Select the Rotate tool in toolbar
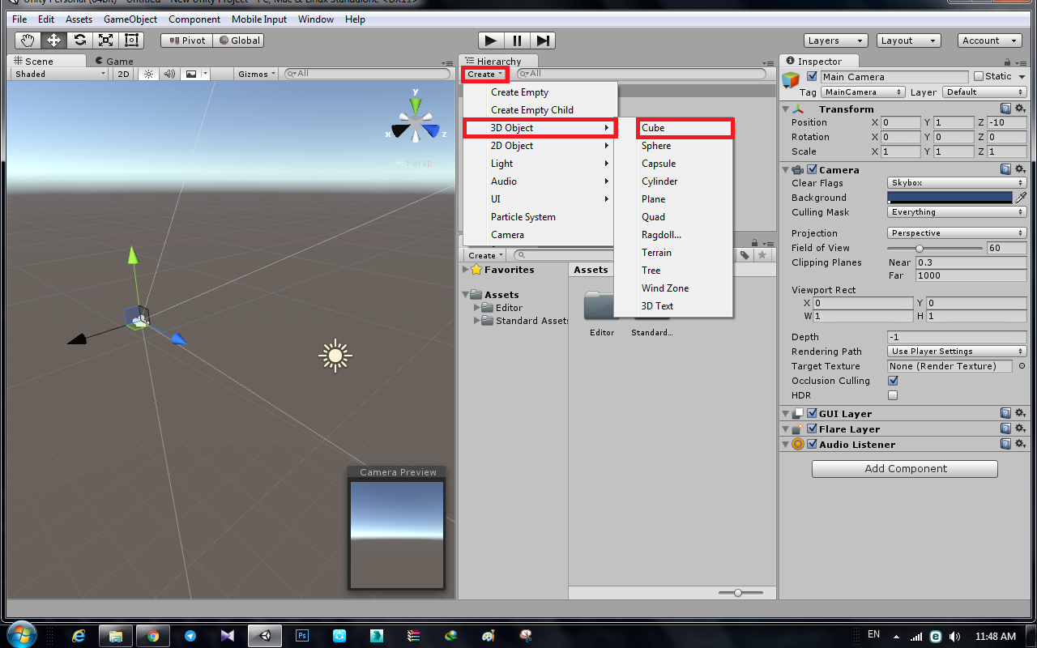1037x648 pixels. pos(80,40)
